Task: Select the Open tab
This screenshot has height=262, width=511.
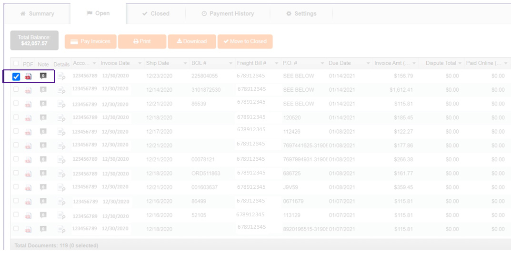Action: tap(98, 13)
